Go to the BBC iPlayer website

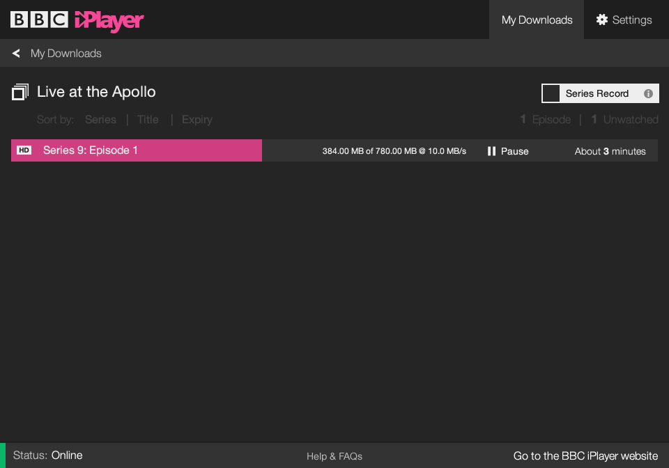click(x=585, y=456)
